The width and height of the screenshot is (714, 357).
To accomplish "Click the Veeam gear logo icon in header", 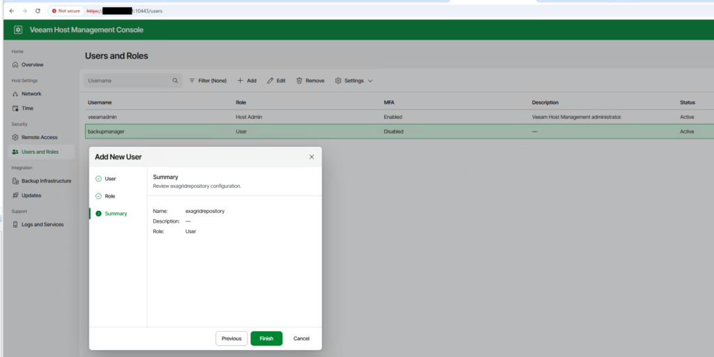I will point(18,30).
